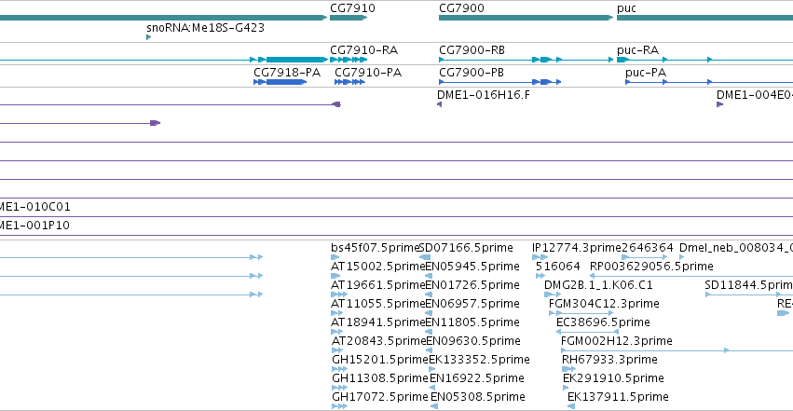Click the SD07166.5prime EST marker
The width and height of the screenshot is (793, 411).
(425, 257)
